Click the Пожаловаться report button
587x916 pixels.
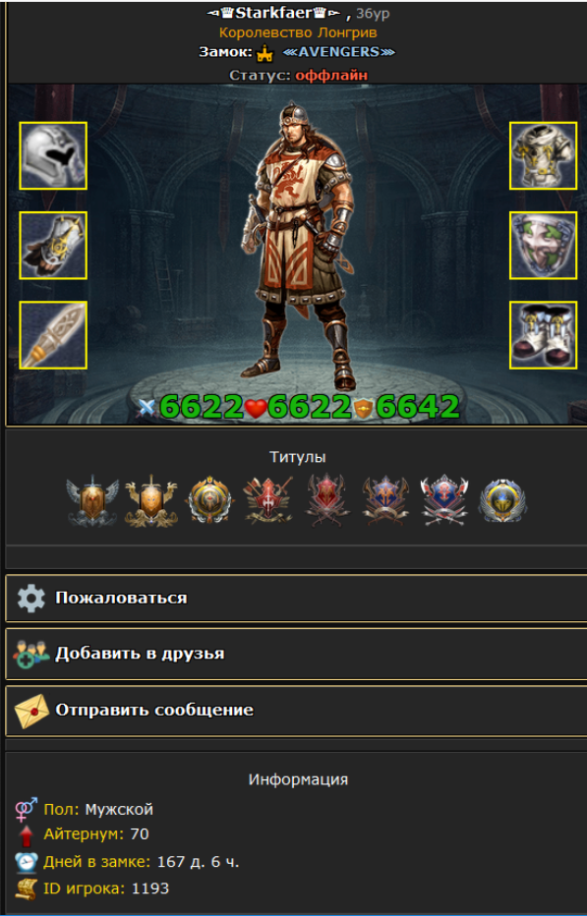(296, 599)
